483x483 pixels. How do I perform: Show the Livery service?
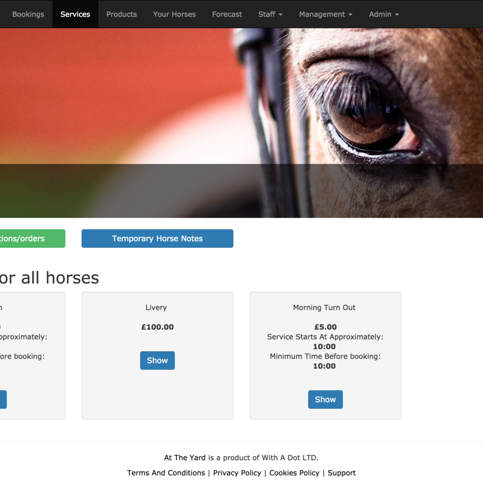pos(158,360)
